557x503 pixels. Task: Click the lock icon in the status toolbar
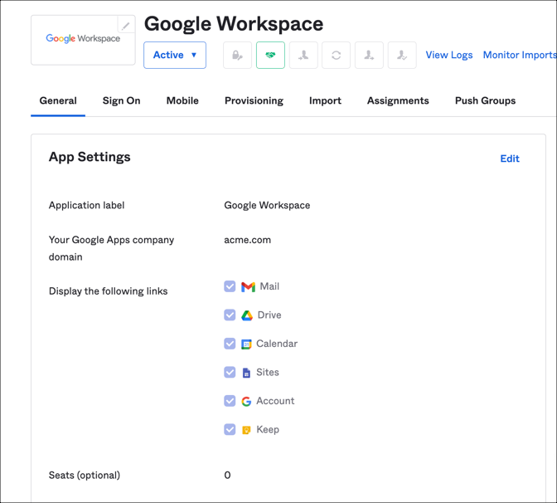tap(238, 56)
